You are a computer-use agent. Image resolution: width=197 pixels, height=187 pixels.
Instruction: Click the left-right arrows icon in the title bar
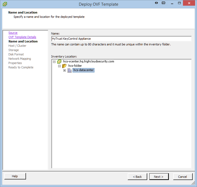[x=156, y=3]
